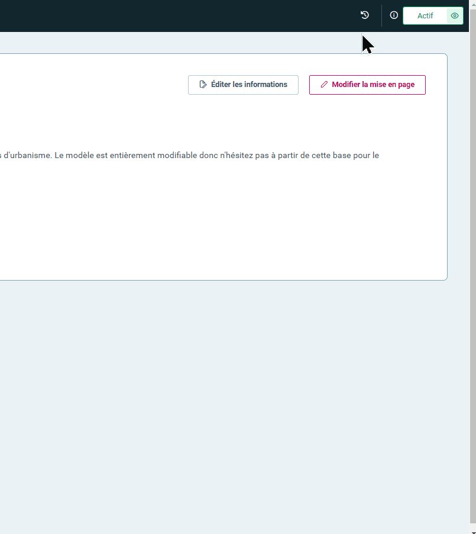Click the text 'Le modèle est entièrement modifiable'
The height and width of the screenshot is (534, 476).
(126, 155)
